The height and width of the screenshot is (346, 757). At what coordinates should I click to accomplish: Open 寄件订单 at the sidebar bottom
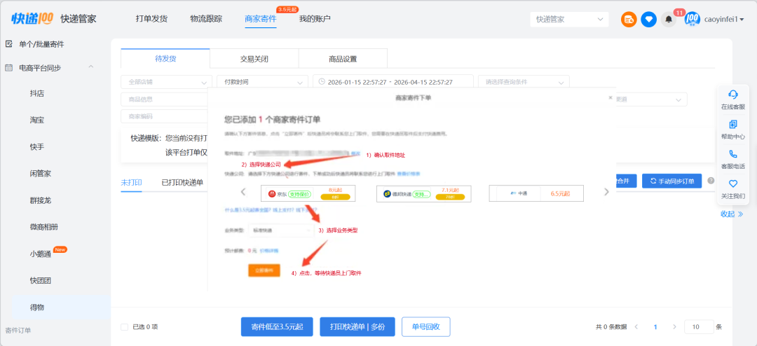[x=18, y=331]
